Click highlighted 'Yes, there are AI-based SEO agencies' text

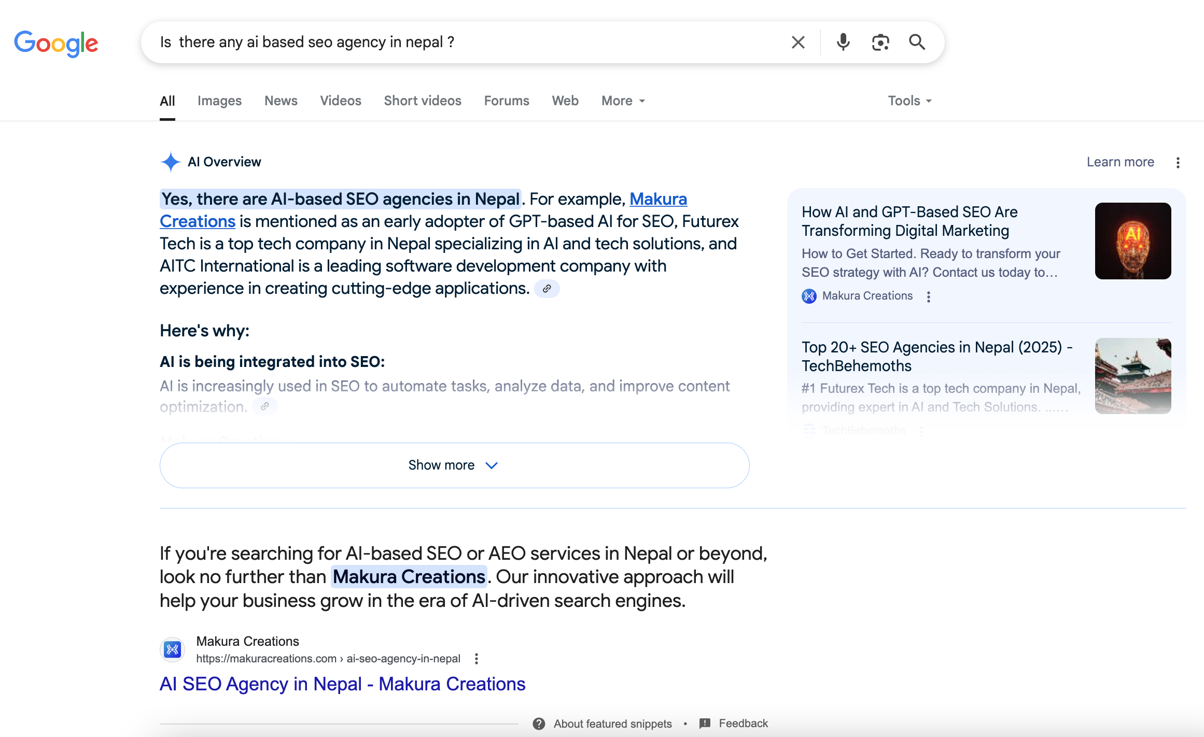coord(340,199)
